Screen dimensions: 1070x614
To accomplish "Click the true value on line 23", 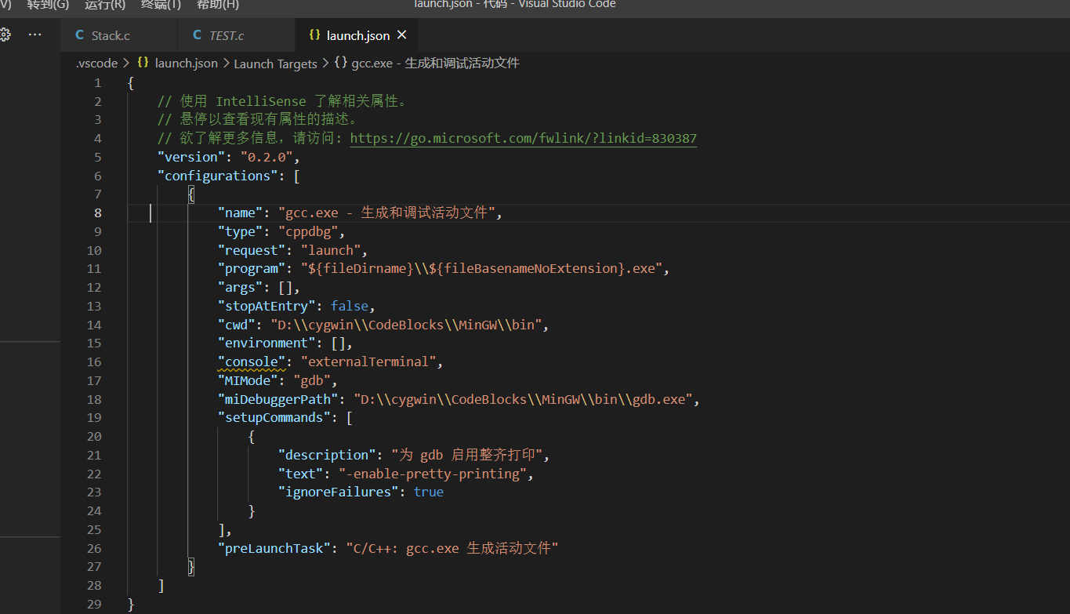I will click(429, 492).
